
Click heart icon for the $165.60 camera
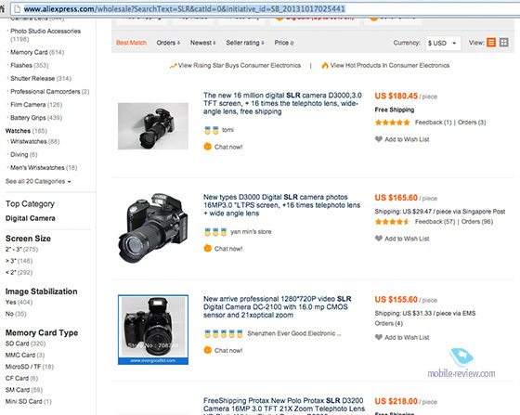(x=379, y=239)
